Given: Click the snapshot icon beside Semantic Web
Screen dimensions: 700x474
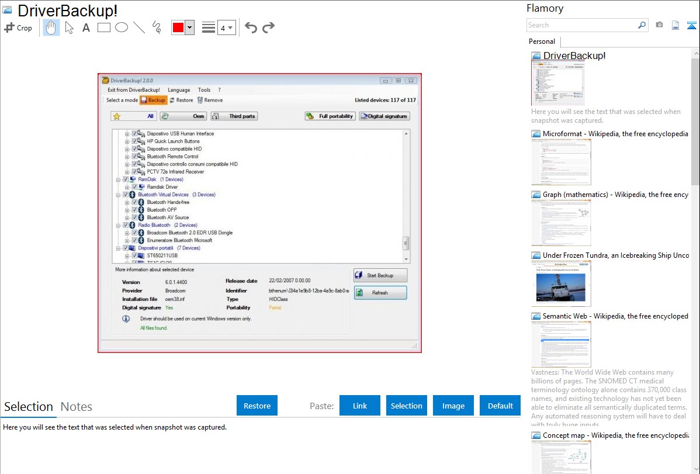Looking at the screenshot, I should click(x=536, y=316).
